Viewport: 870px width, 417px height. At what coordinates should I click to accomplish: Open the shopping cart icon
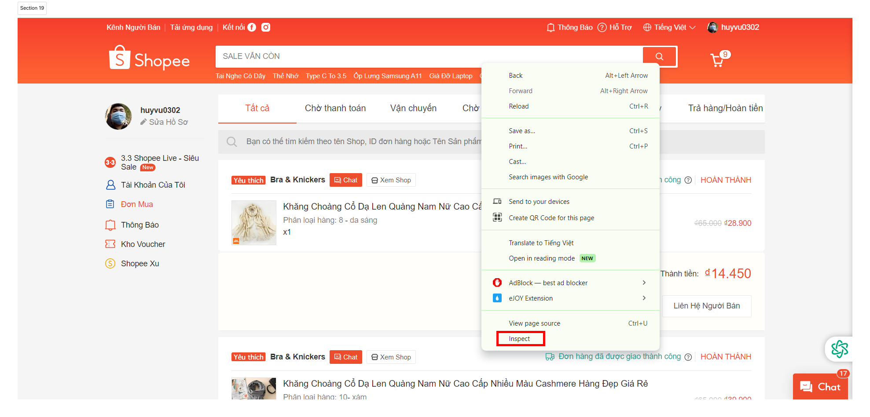[717, 60]
